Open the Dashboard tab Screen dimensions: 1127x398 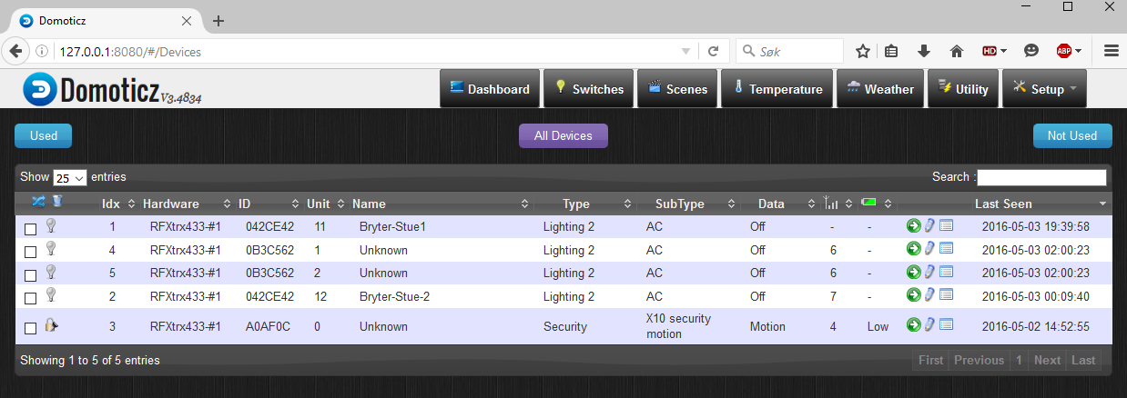coord(489,89)
